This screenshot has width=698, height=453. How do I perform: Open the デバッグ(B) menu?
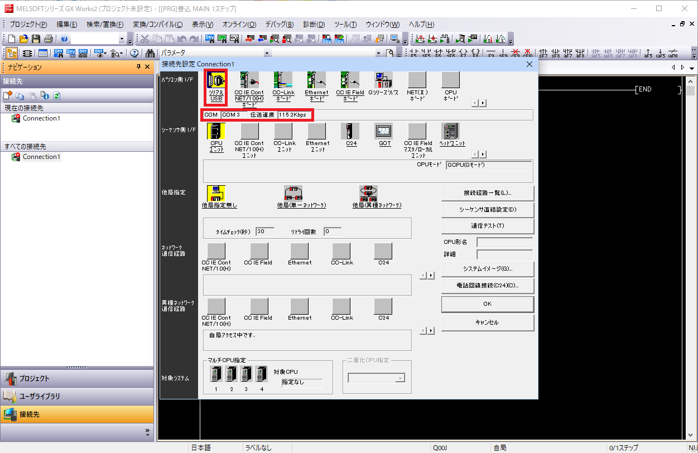coord(280,25)
